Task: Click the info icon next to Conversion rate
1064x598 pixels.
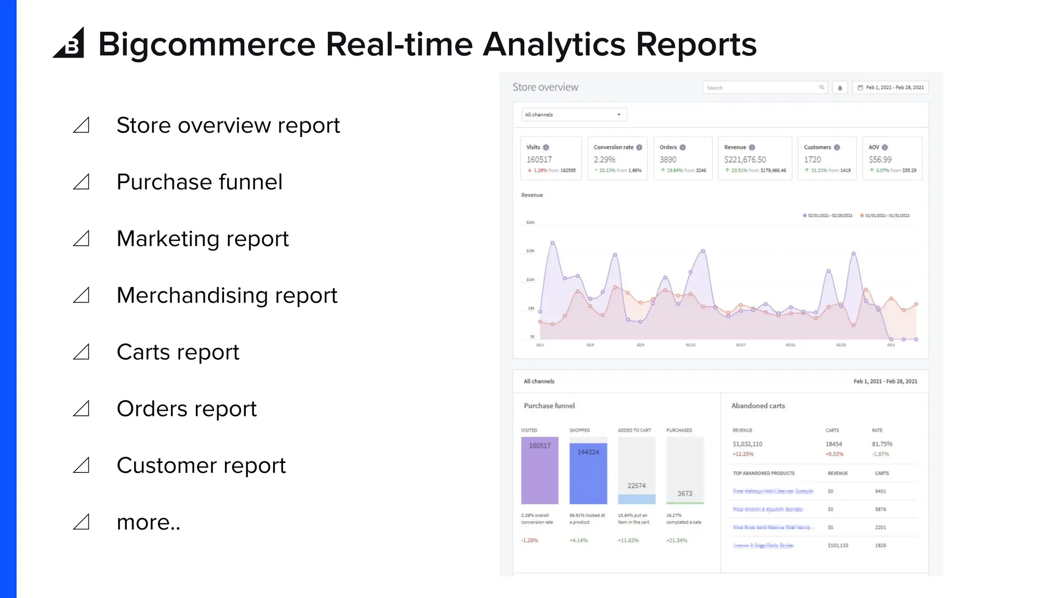Action: coord(639,147)
